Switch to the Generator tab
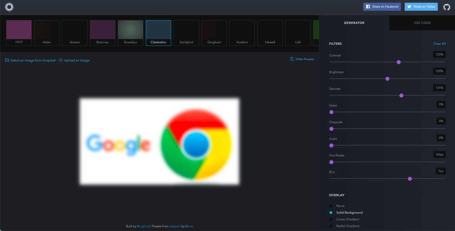 [354, 23]
